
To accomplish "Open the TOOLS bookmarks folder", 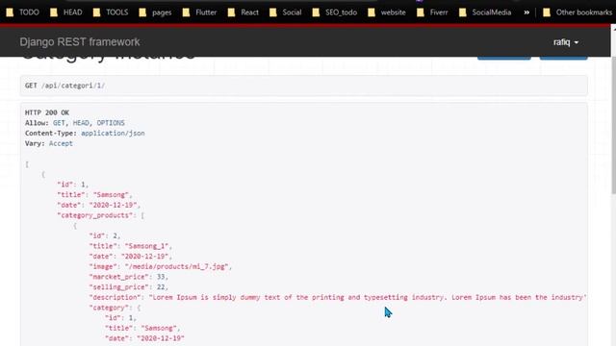I will [x=111, y=12].
